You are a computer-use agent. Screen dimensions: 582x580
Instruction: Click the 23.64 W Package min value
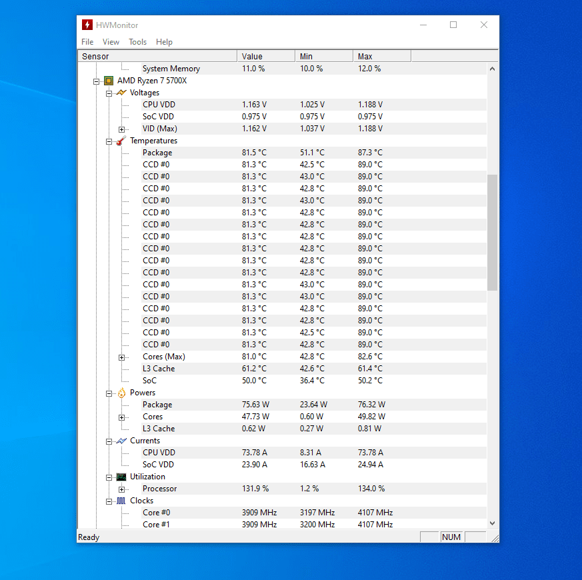click(313, 405)
